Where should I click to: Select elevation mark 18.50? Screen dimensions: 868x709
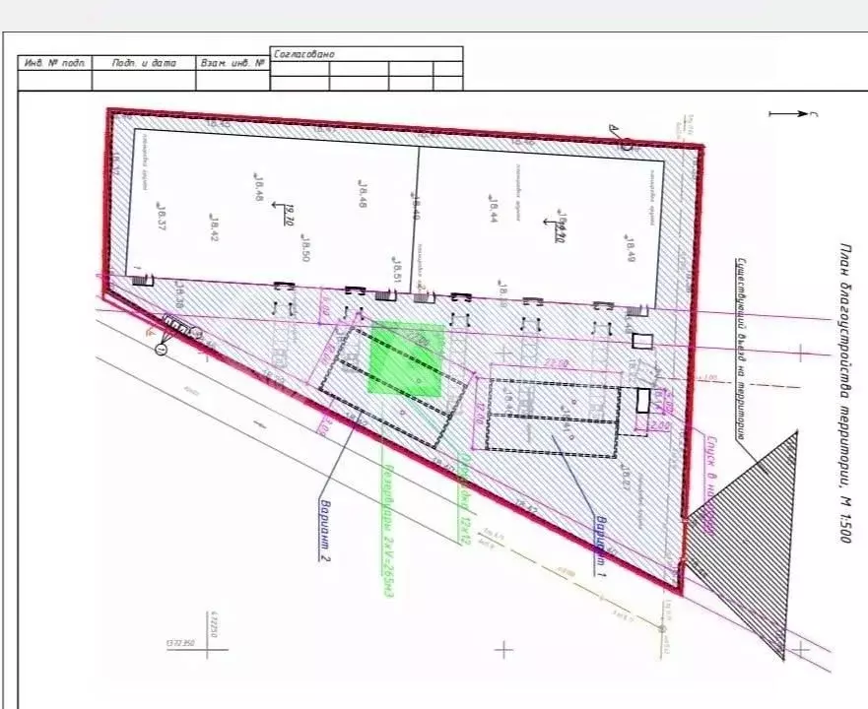[304, 247]
